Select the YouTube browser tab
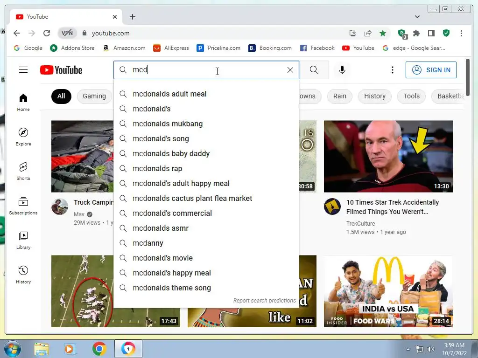478x358 pixels. [x=66, y=17]
